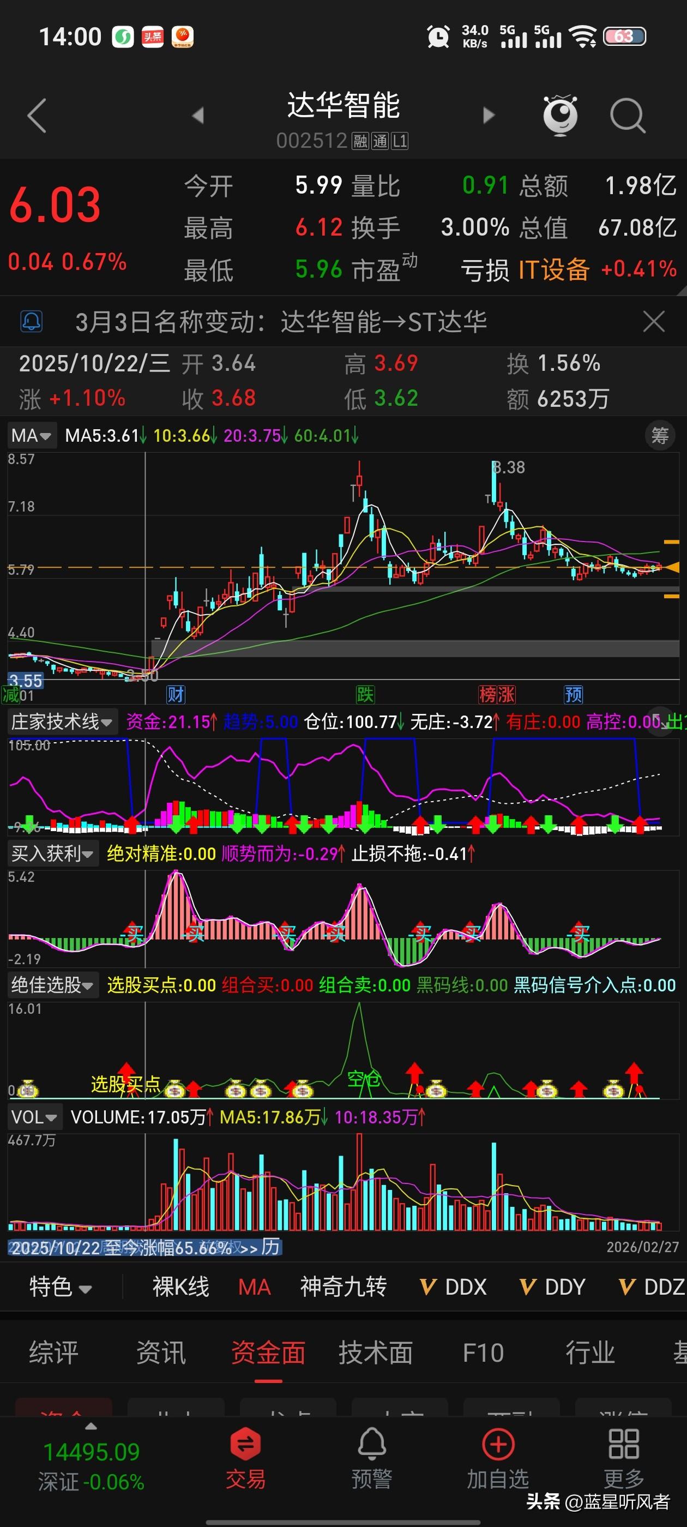Open 交易 trade icon in bottom bar

[245, 1457]
